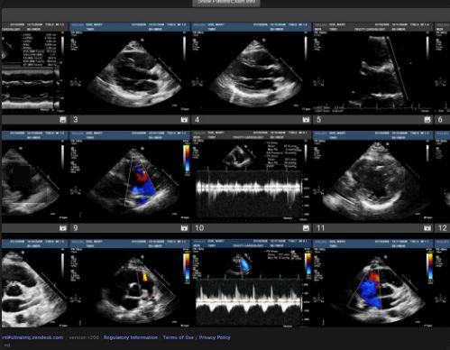This screenshot has width=450, height=350.
Task: Open bottom-row grayscale aortic valve short-axis thumbnail
Action: pos(35,283)
